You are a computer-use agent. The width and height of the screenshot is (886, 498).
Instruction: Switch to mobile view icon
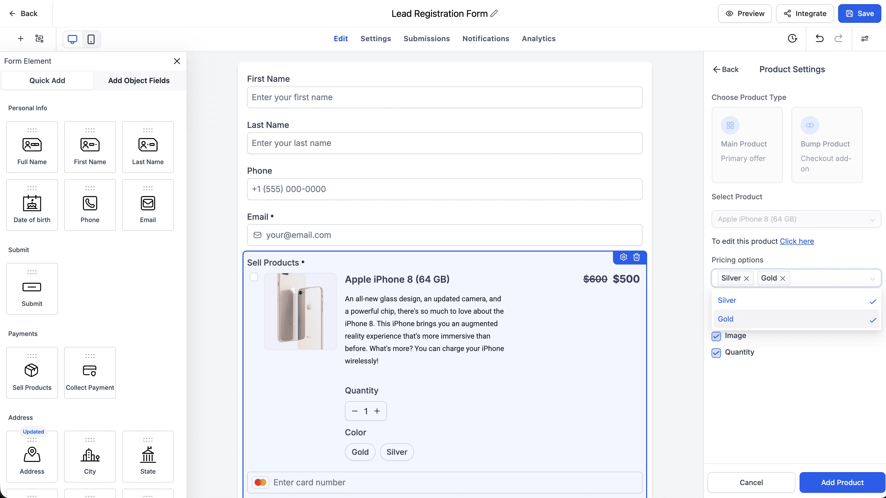click(x=91, y=39)
